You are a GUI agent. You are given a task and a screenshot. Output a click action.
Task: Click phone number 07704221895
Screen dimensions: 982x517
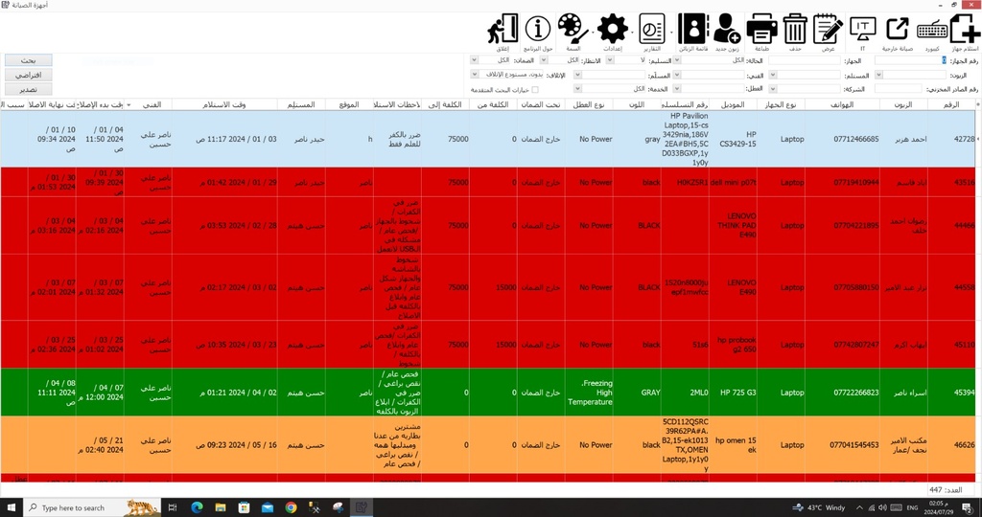tap(856, 225)
